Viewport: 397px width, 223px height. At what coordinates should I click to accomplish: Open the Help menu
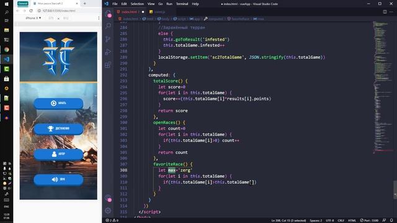pyautogui.click(x=195, y=4)
